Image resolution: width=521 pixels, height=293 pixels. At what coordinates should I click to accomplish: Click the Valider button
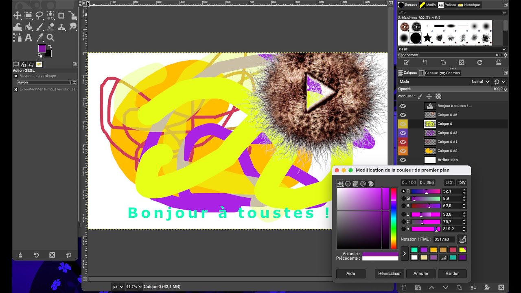pos(452,273)
